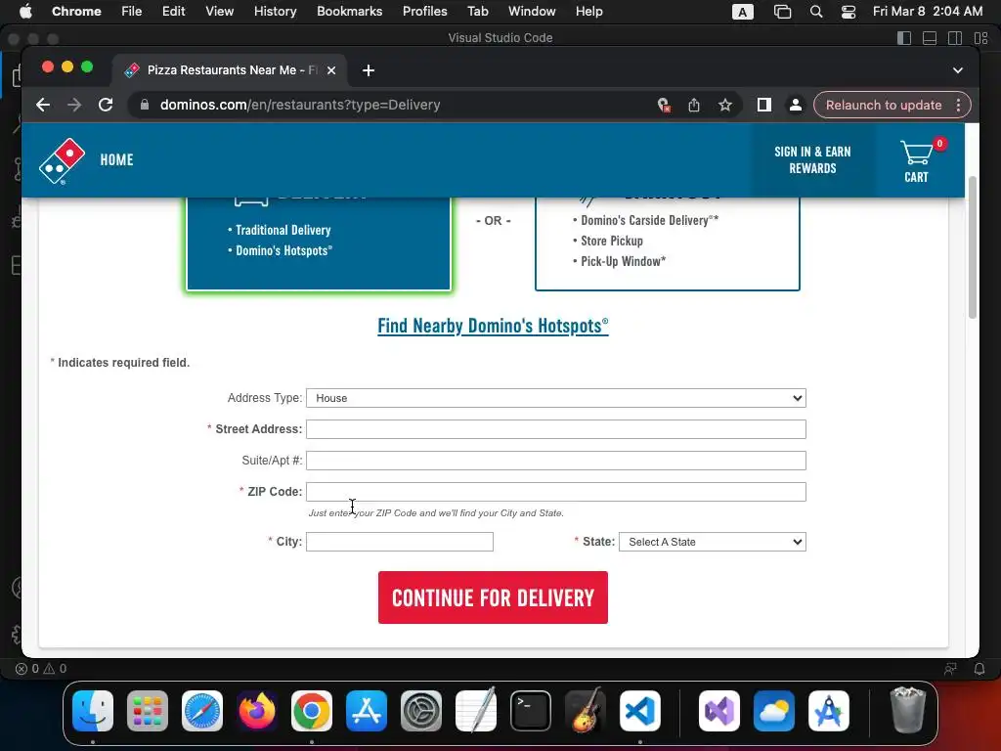The image size is (1001, 751).
Task: Close the Pizza Restaurants Near Me tab
Action: click(x=331, y=70)
